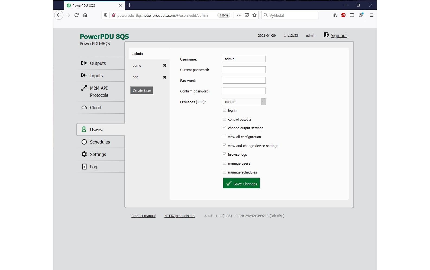Toggle control outputs checkbox
430x270 pixels.
(x=224, y=119)
